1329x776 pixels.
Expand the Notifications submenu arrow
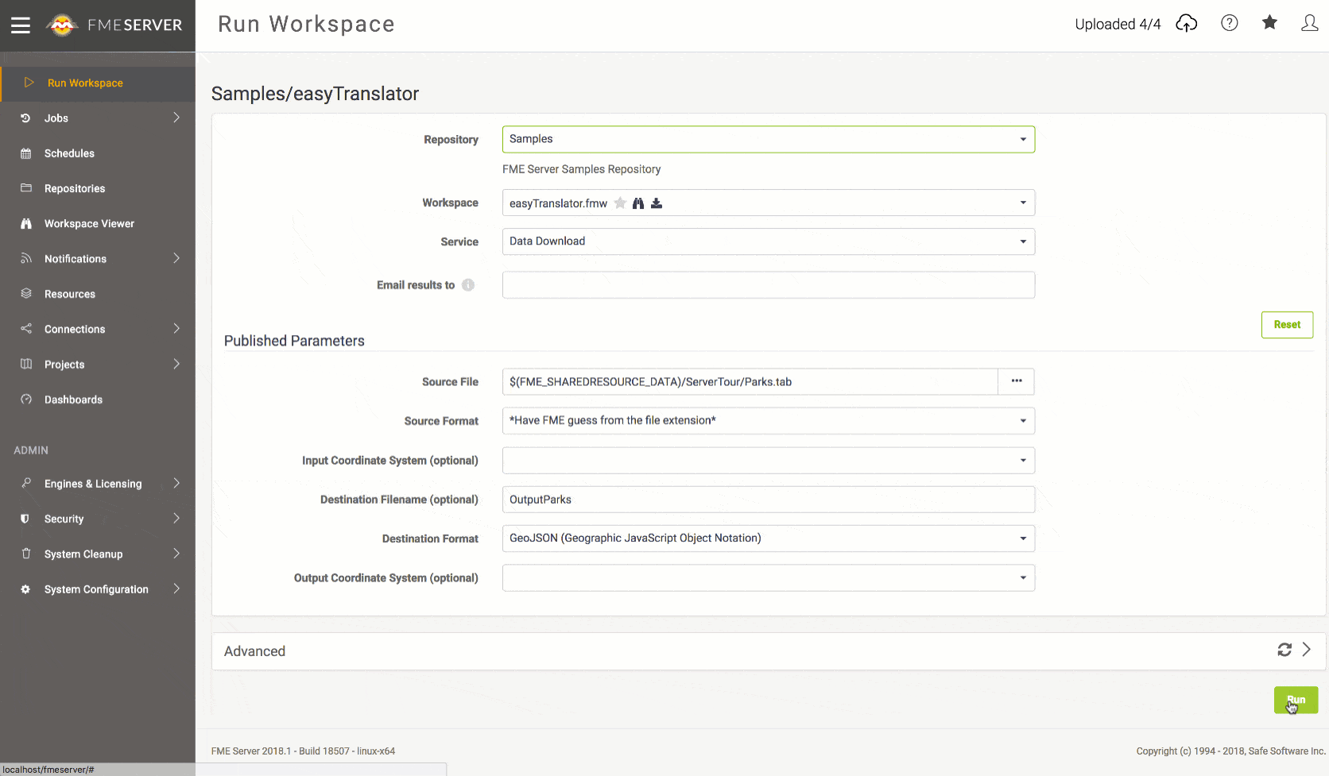click(x=176, y=258)
